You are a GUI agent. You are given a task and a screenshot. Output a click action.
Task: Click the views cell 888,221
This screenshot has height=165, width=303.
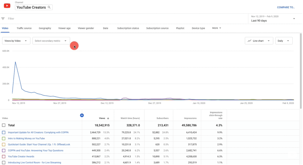[x=96, y=139]
